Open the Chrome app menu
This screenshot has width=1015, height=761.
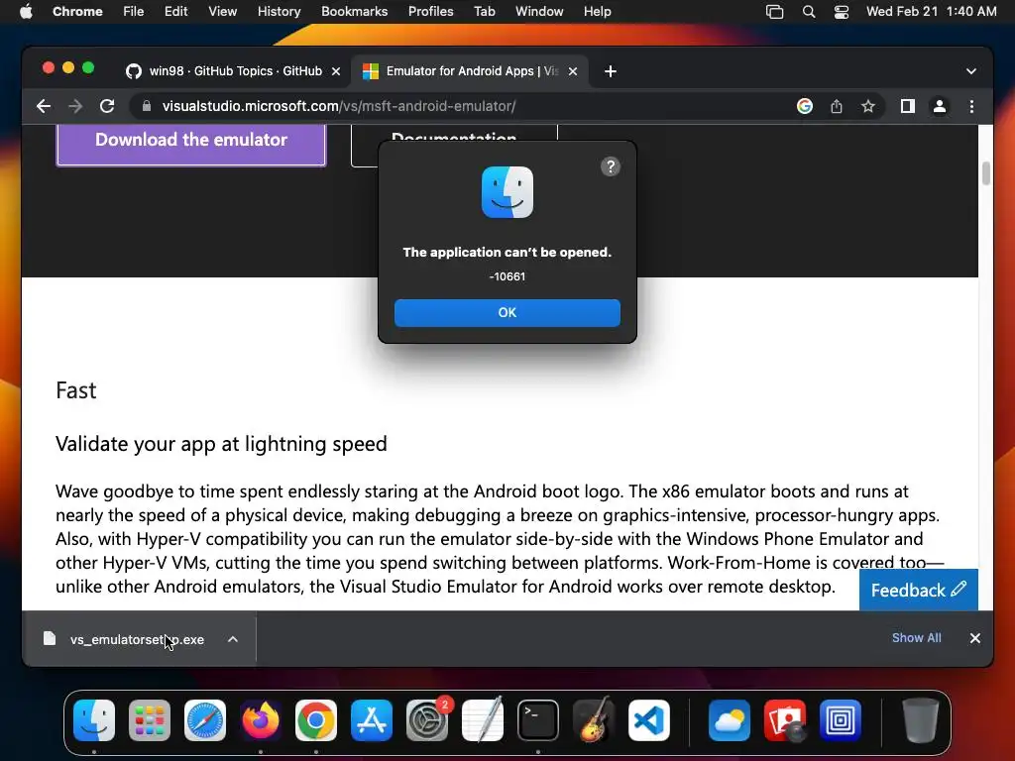tap(77, 12)
